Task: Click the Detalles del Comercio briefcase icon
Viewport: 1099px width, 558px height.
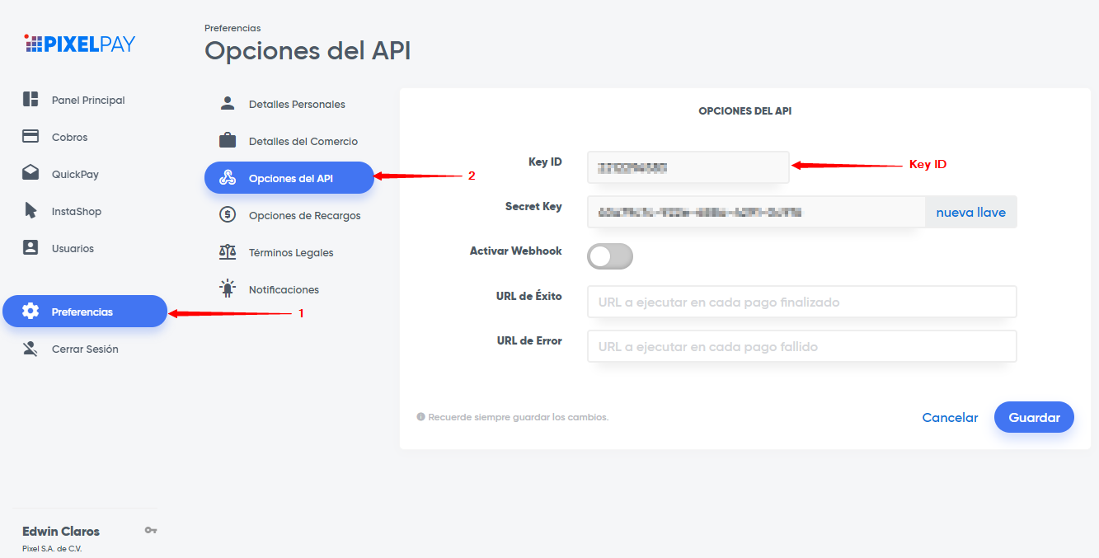Action: tap(228, 140)
